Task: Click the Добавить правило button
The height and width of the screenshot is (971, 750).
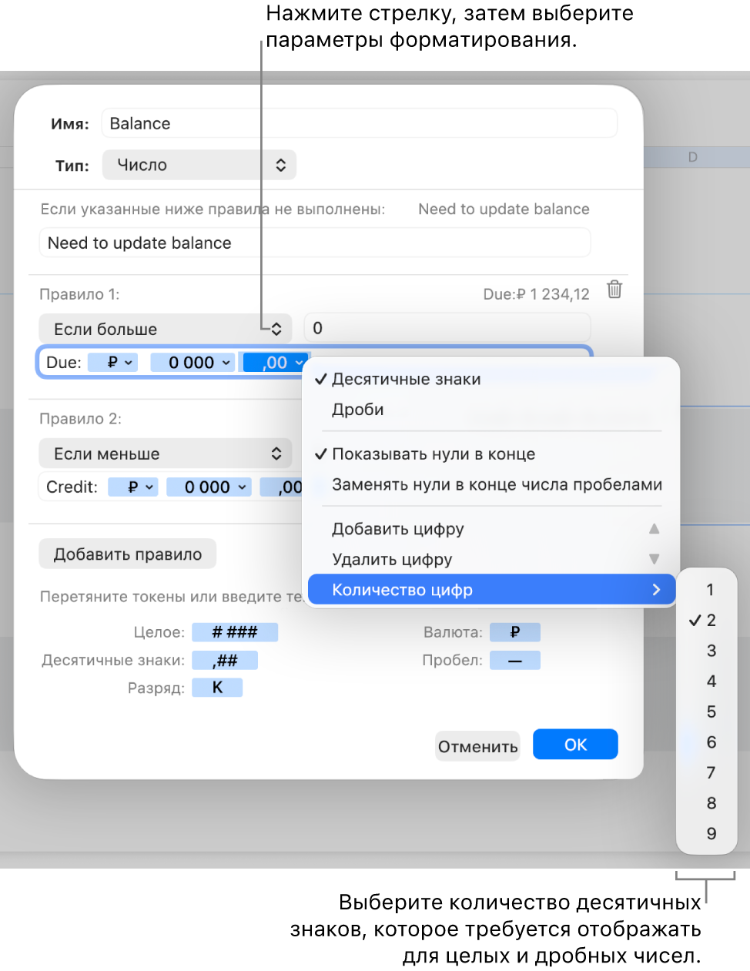Action: click(128, 554)
